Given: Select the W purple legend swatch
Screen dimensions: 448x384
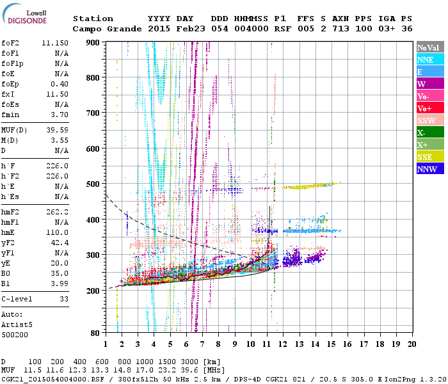Looking at the screenshot, I should click(x=430, y=84).
